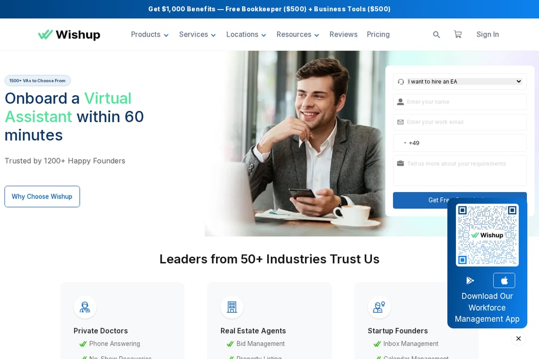Image resolution: width=539 pixels, height=359 pixels.
Task: Open the Pricing page
Action: (x=378, y=34)
